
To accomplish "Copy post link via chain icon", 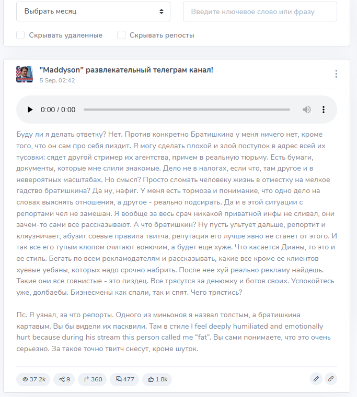I will (x=331, y=379).
